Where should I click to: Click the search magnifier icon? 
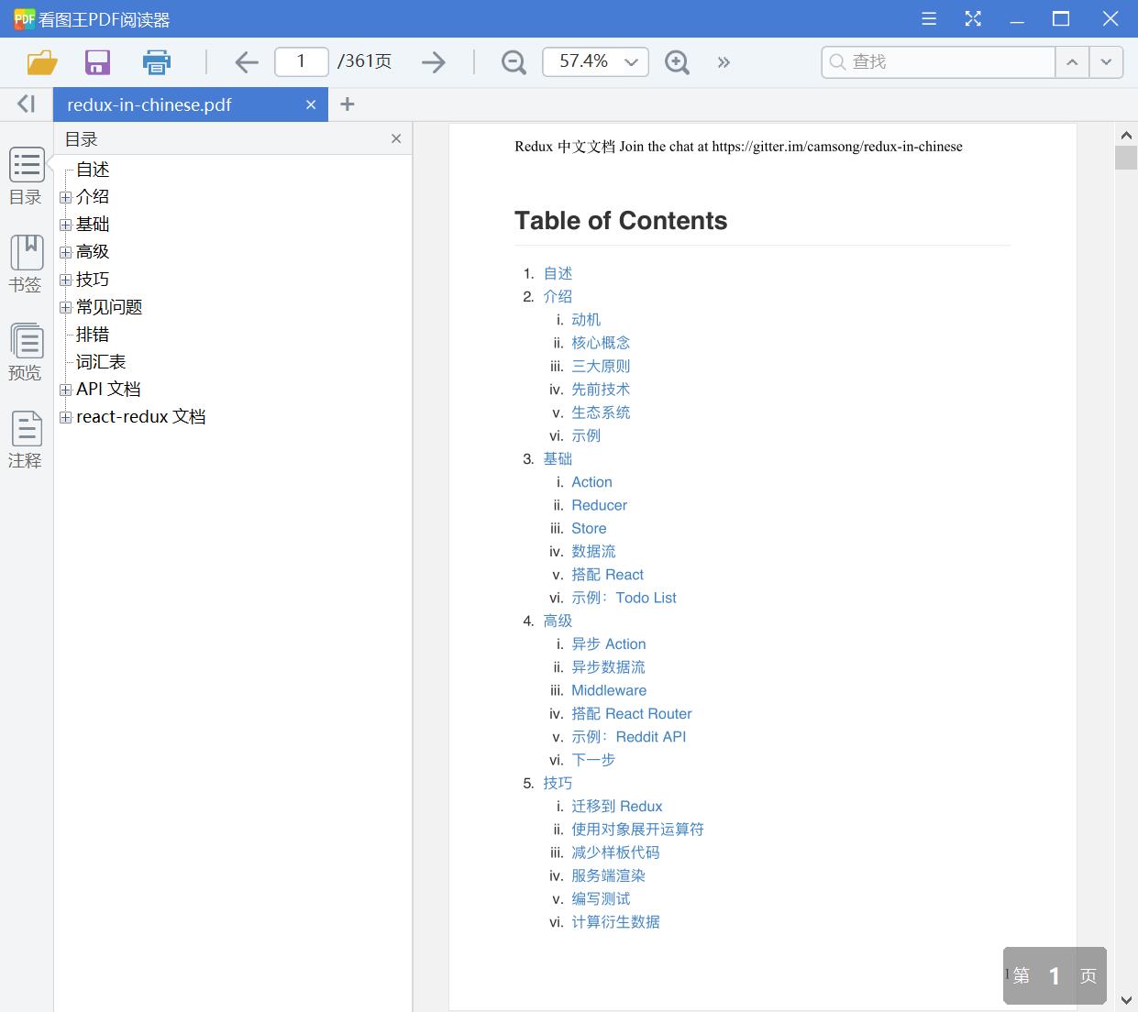pyautogui.click(x=837, y=62)
